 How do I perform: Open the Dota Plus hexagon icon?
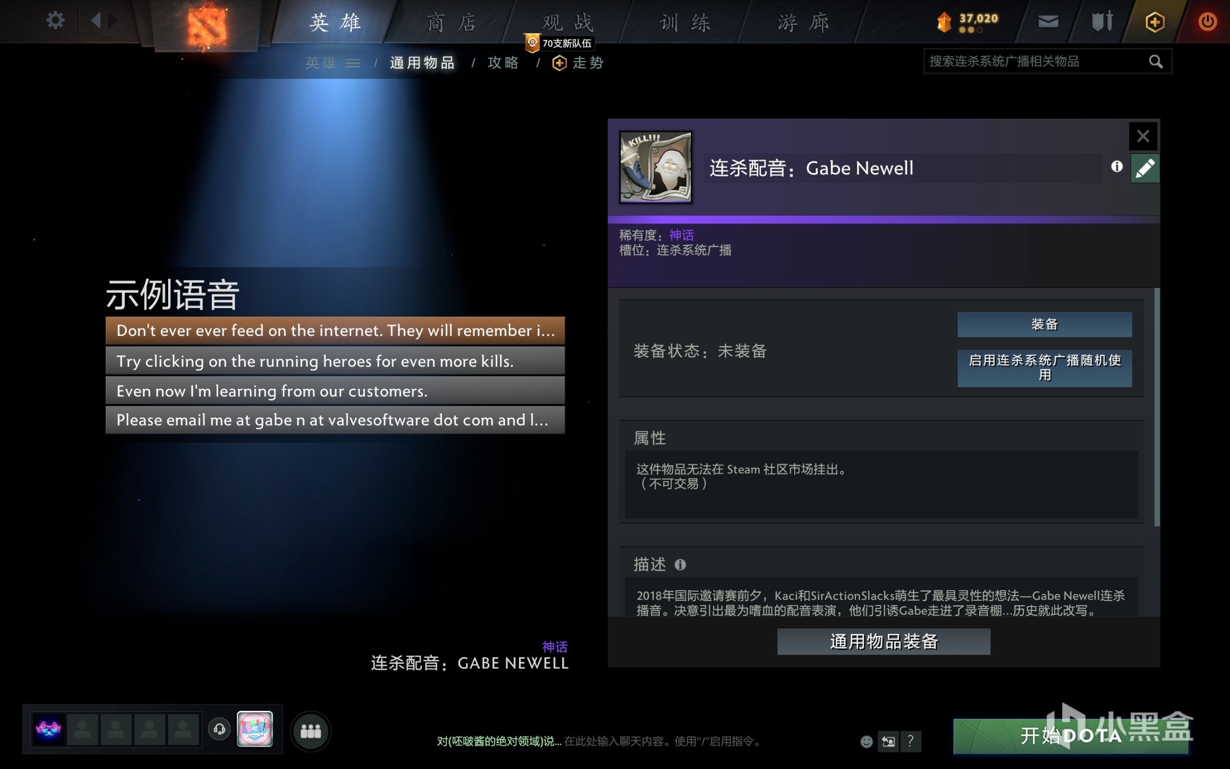point(1154,22)
